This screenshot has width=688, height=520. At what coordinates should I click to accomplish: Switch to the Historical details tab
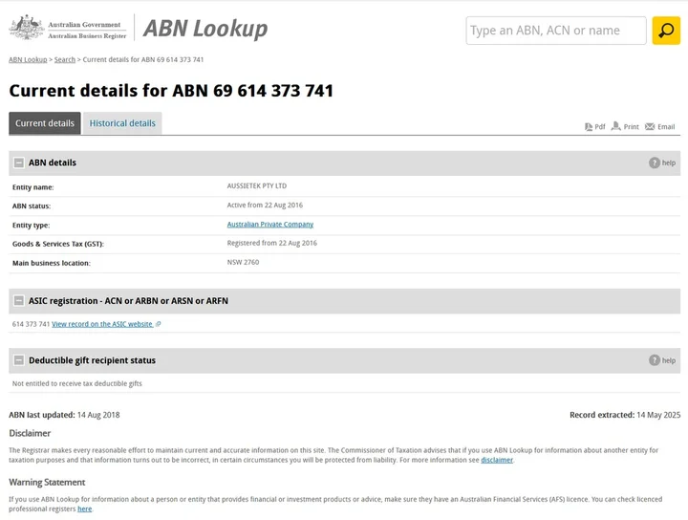pyautogui.click(x=122, y=123)
